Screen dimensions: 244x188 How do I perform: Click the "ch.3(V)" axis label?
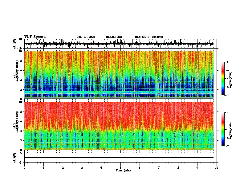(x=15, y=158)
